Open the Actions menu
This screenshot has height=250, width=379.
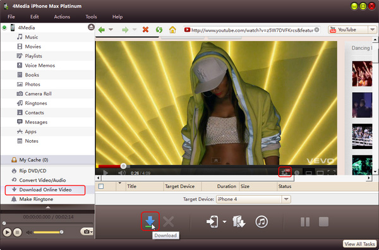[x=62, y=16]
